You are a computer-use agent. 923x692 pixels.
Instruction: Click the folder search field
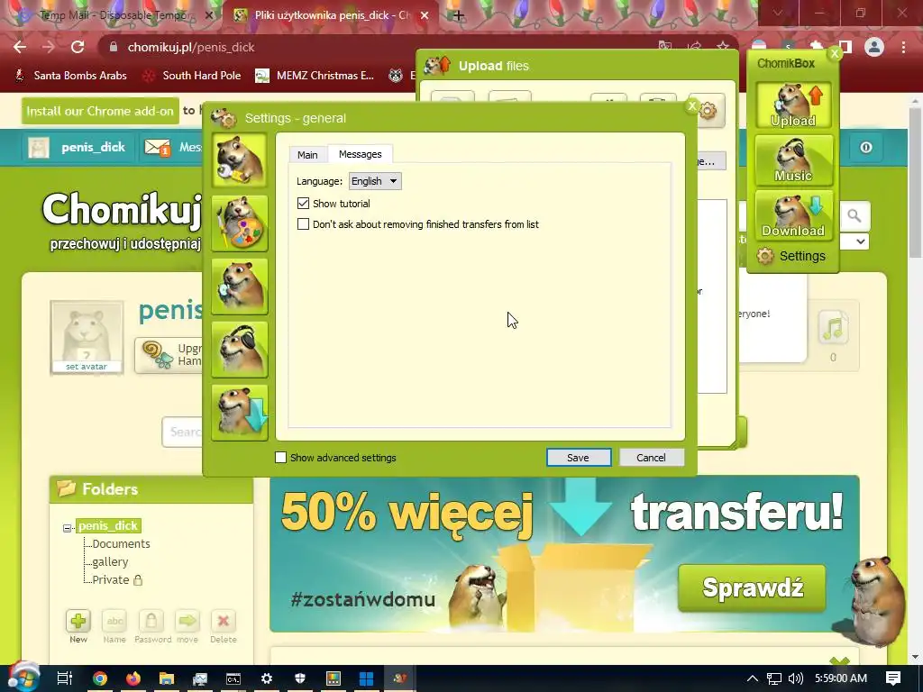point(182,432)
